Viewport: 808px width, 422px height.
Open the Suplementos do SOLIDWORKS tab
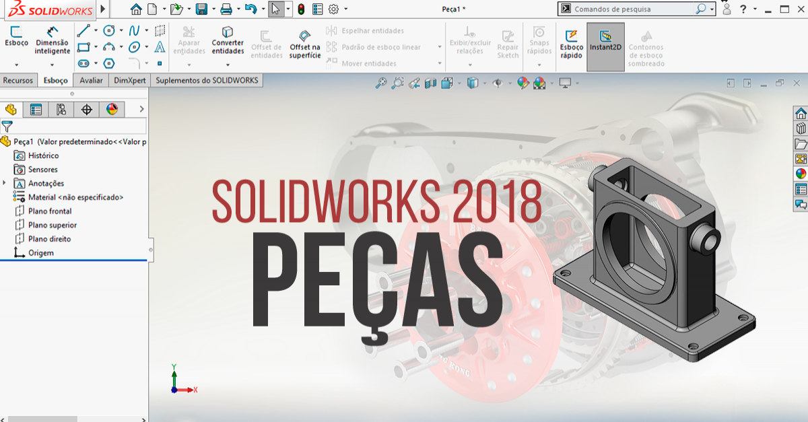pos(207,80)
